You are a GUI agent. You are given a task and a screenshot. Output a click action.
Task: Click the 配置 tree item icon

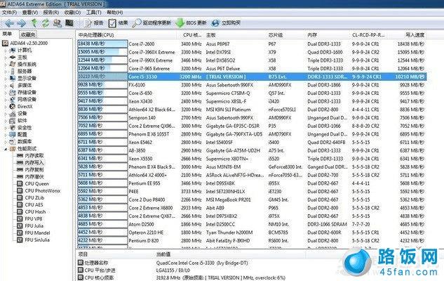point(12,135)
